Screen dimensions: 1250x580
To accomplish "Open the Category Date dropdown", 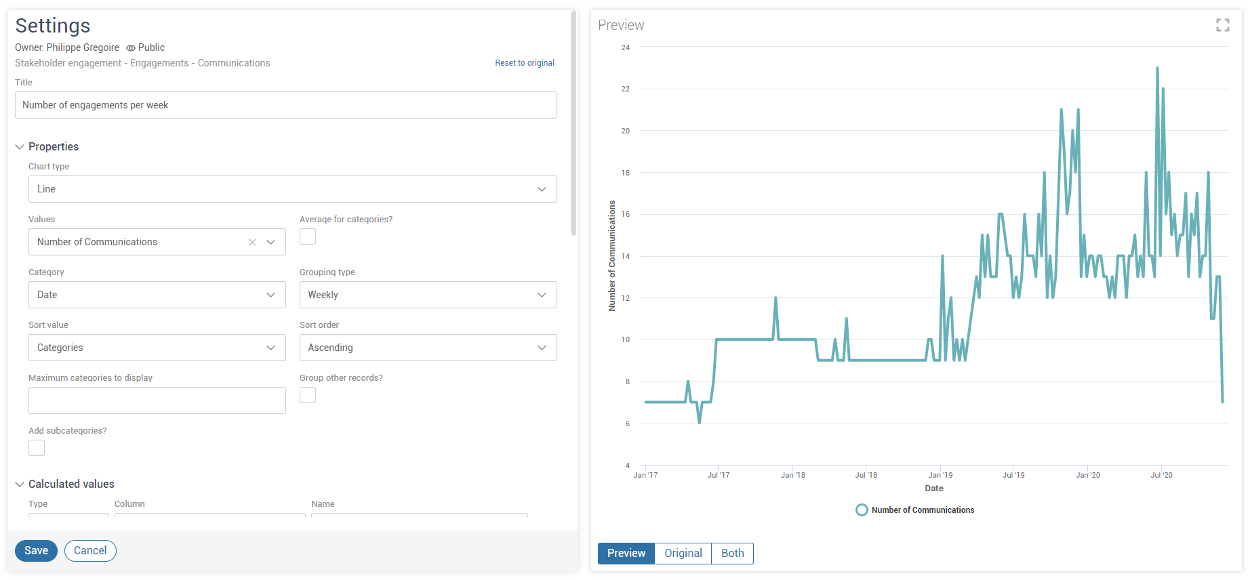I will point(157,295).
